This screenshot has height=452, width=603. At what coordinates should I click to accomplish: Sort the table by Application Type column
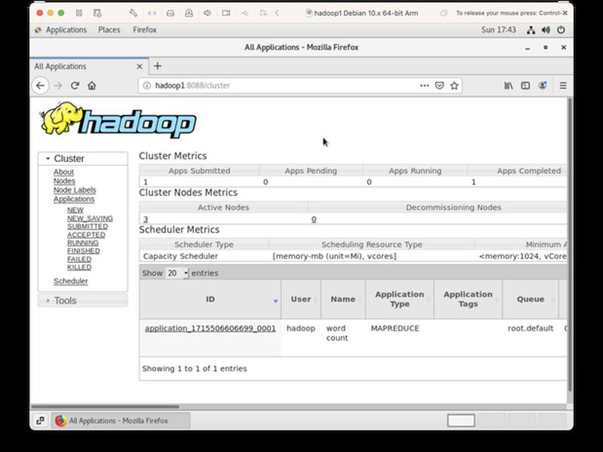[x=399, y=299]
